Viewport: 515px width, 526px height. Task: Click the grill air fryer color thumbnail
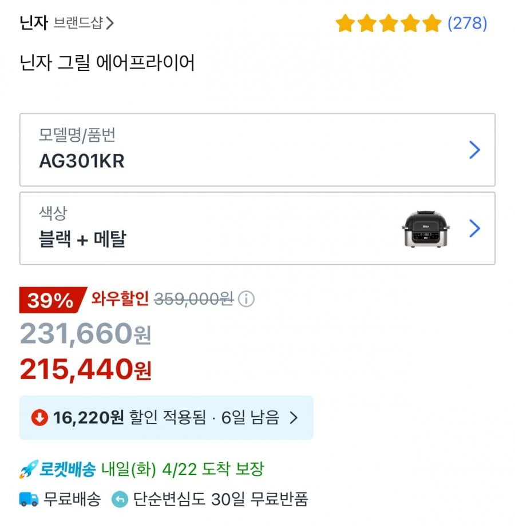click(426, 229)
